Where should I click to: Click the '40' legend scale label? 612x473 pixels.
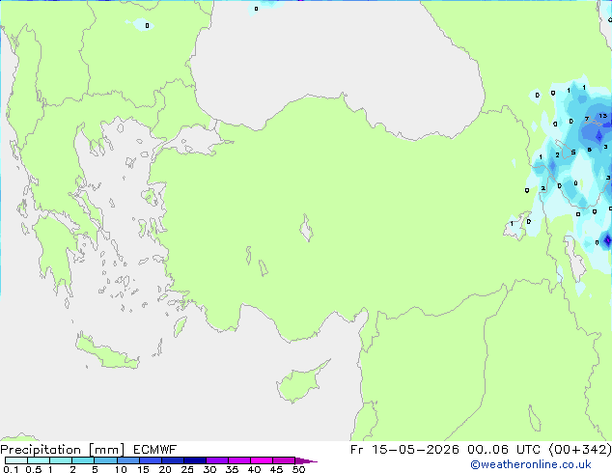[254, 469]
